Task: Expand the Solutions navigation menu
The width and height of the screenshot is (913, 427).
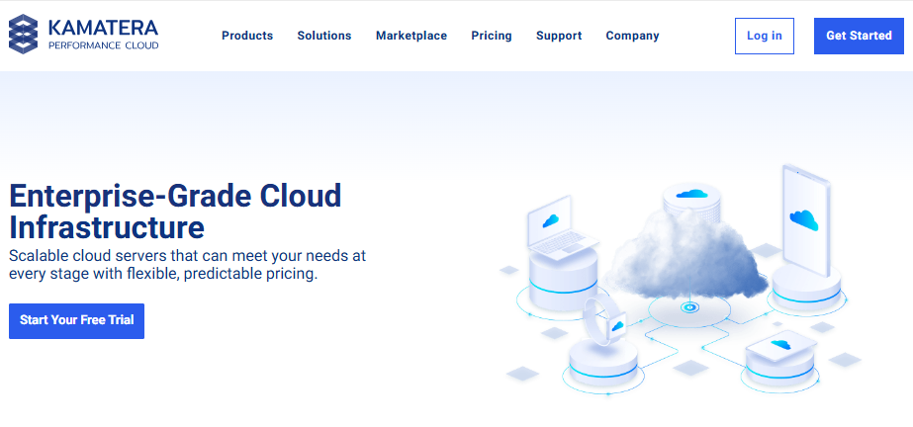Action: (324, 36)
